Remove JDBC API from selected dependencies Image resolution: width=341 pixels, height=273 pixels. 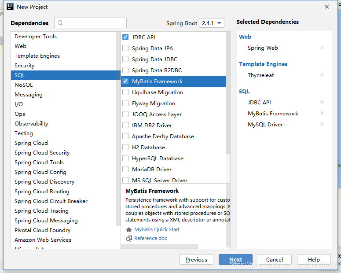(x=322, y=102)
